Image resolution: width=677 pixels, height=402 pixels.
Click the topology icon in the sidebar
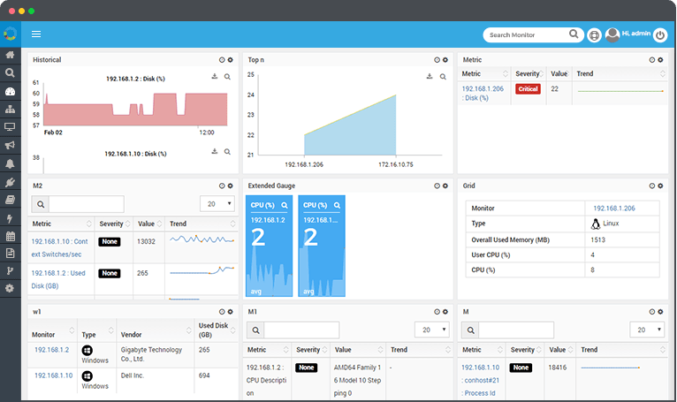10,109
